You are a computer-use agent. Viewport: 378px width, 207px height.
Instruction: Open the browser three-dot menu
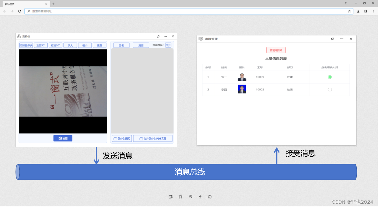pos(373,11)
